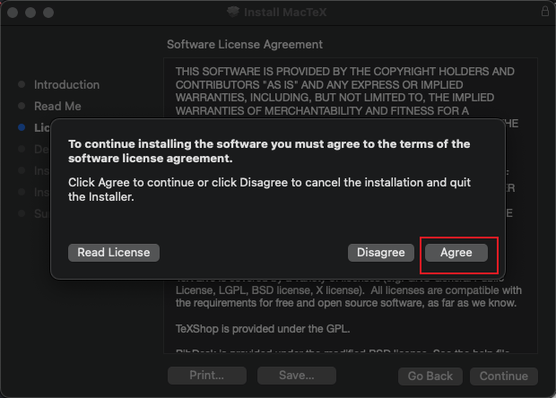Select the Read Me step in sidebar
556x398 pixels.
tap(57, 106)
